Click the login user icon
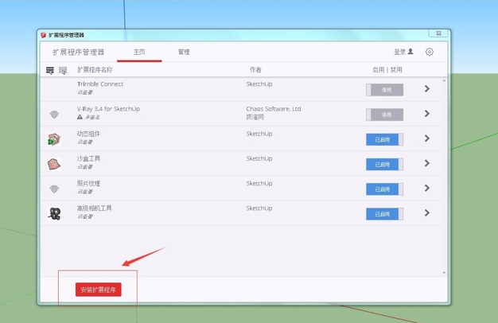Screen dimensions: 498x323 click(x=410, y=52)
